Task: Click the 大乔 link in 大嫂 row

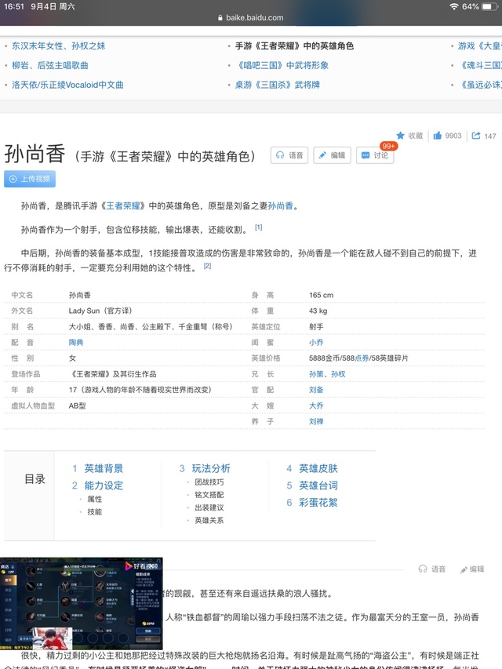Action: (316, 405)
